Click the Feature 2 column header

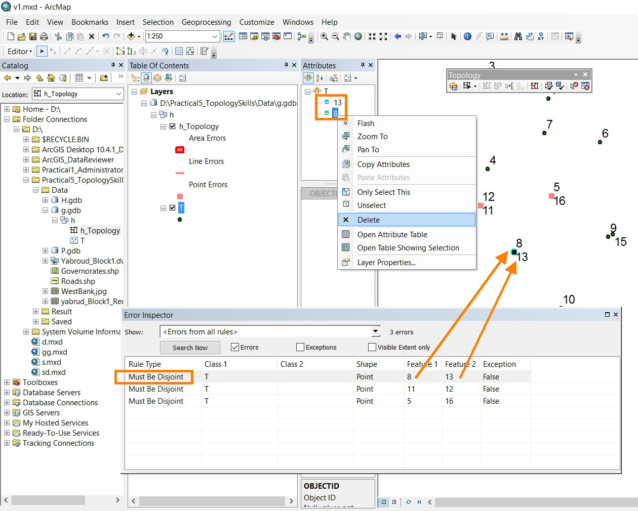(x=461, y=364)
